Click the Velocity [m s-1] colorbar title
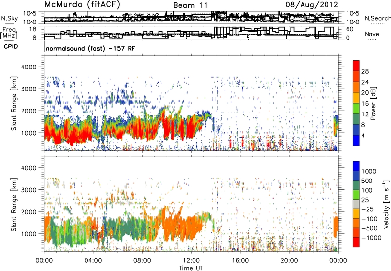 point(386,204)
